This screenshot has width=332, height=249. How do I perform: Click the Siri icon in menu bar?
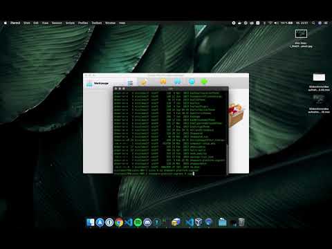coord(320,23)
